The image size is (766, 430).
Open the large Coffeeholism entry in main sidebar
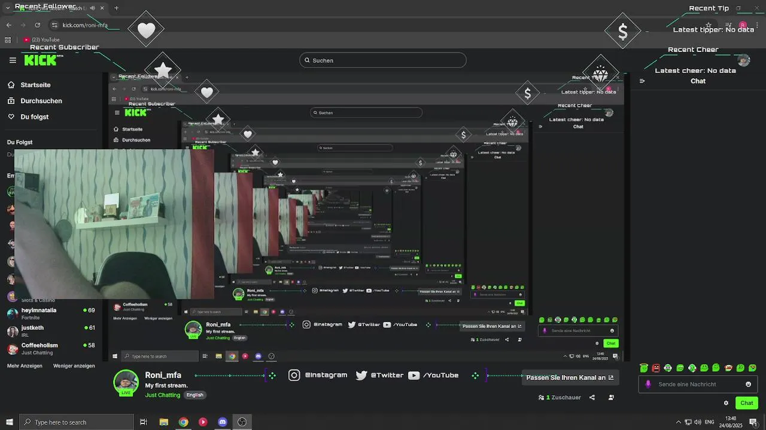click(x=51, y=348)
